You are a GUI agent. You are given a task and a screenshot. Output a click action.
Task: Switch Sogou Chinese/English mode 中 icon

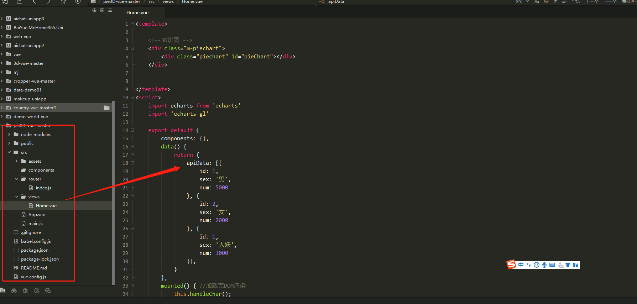point(521,265)
